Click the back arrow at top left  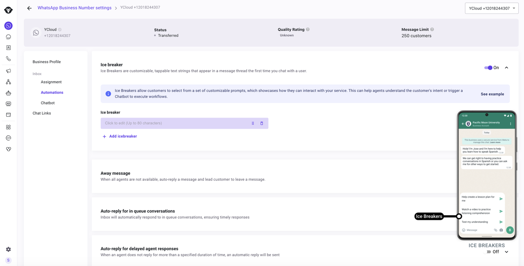pyautogui.click(x=29, y=8)
